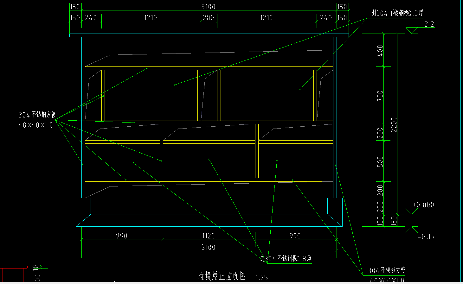This screenshot has height=284, width=463.
Task: Select the ±0.000 elevation text
Action: pyautogui.click(x=423, y=205)
